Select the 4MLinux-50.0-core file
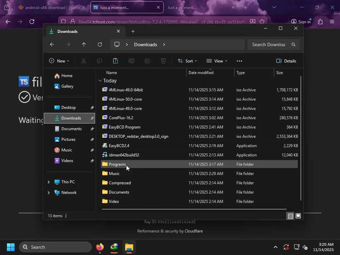340x255 pixels. coord(199,99)
